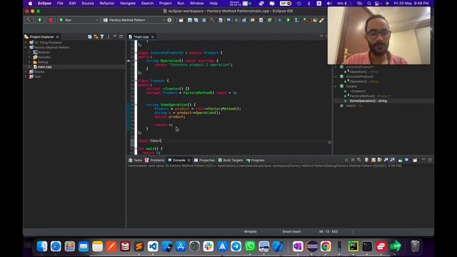Image resolution: width=457 pixels, height=257 pixels.
Task: Expand the Includes node
Action: (x=29, y=57)
